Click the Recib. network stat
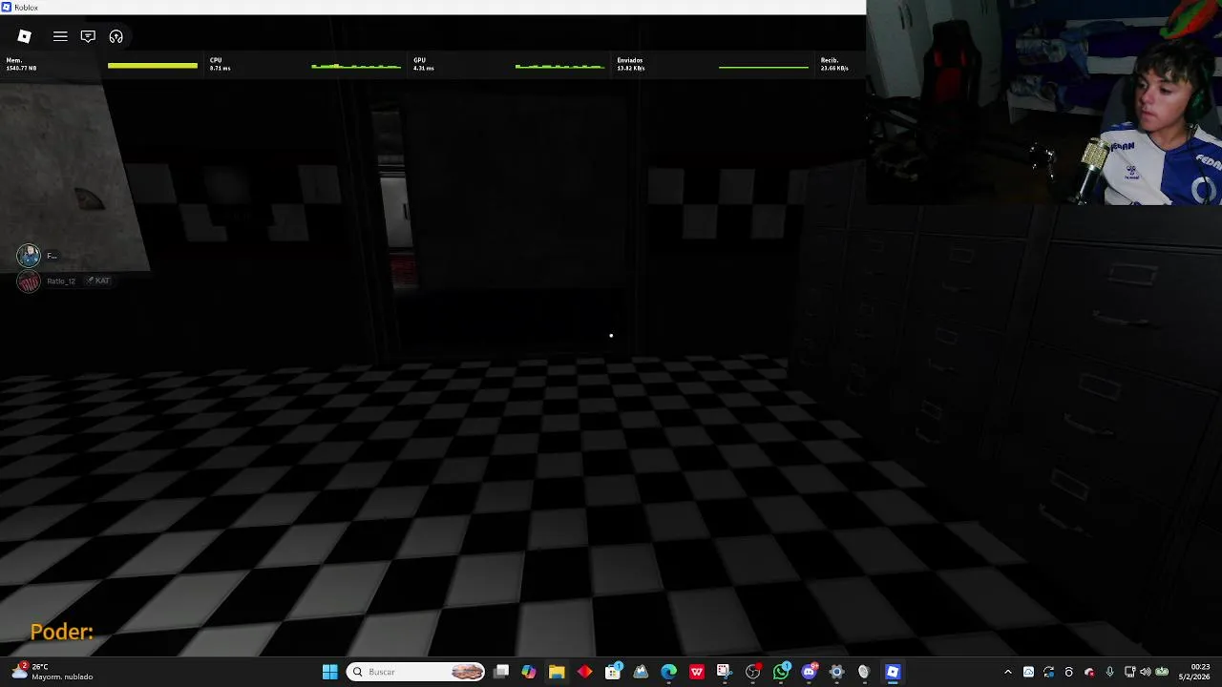This screenshot has width=1222, height=687. click(834, 64)
